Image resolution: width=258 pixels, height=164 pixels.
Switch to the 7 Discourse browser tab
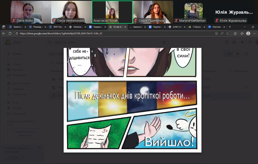[196, 27]
